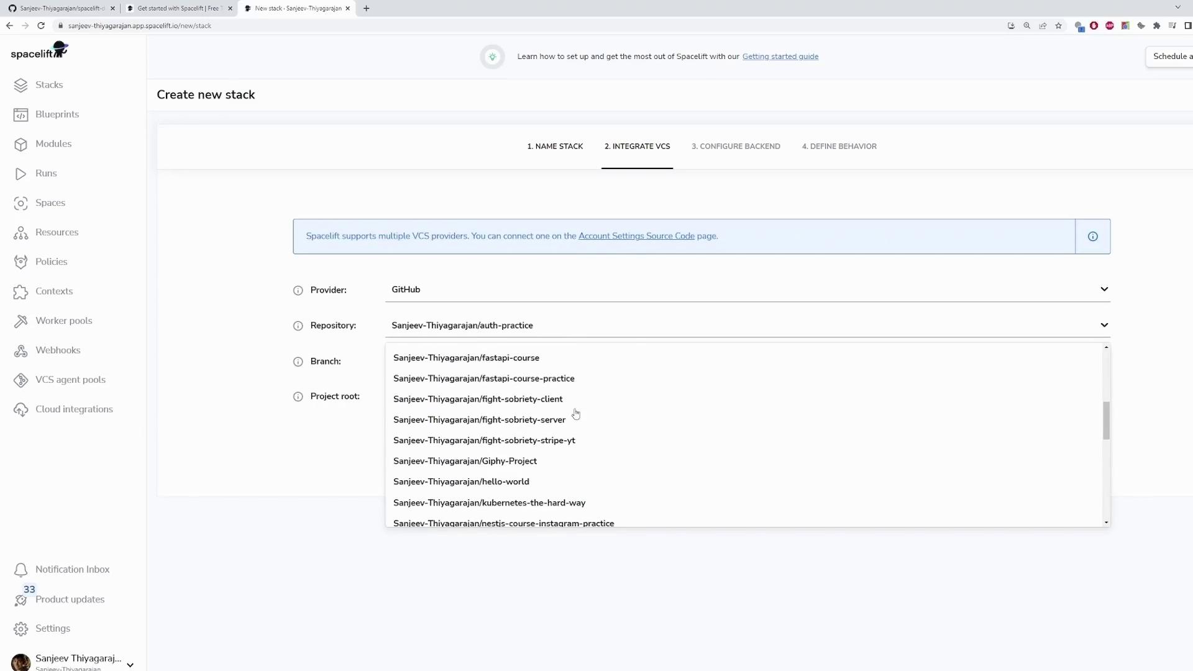Click info icon in VCS banner
1193x671 pixels.
(x=1092, y=236)
